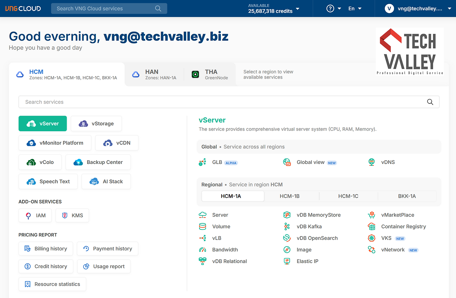Click the Global view icon
The height and width of the screenshot is (298, 456).
coord(287,163)
